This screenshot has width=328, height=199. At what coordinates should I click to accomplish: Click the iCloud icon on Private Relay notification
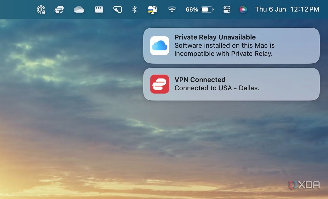point(159,45)
